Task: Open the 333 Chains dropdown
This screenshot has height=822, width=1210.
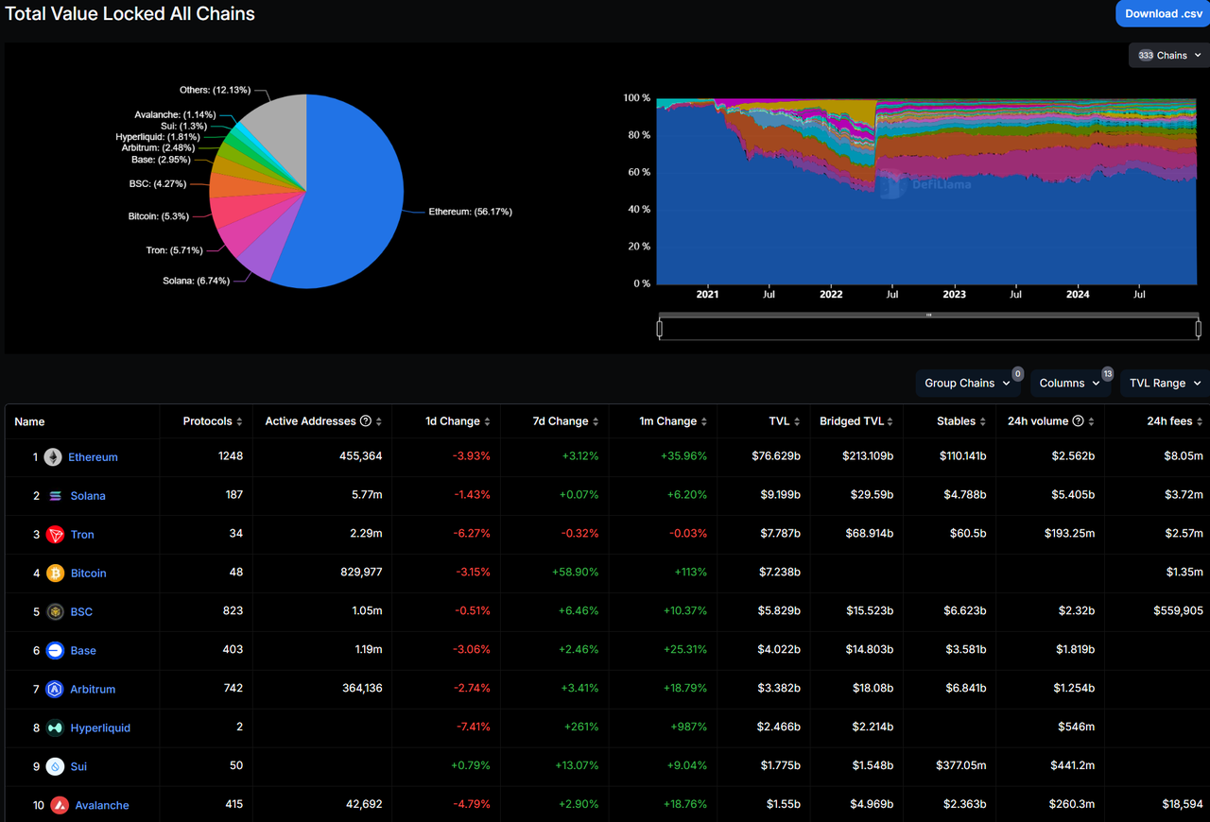Action: point(1169,55)
